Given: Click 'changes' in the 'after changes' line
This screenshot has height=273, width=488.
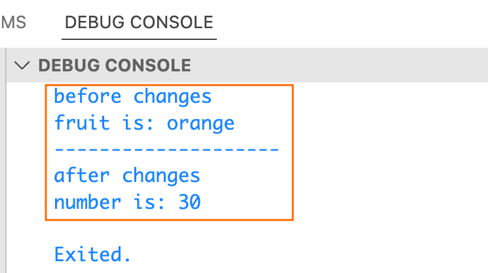Looking at the screenshot, I should 161,175.
